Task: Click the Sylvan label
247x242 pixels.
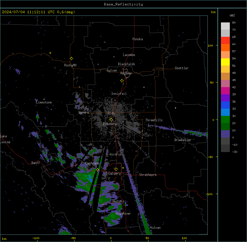Action: (112, 70)
